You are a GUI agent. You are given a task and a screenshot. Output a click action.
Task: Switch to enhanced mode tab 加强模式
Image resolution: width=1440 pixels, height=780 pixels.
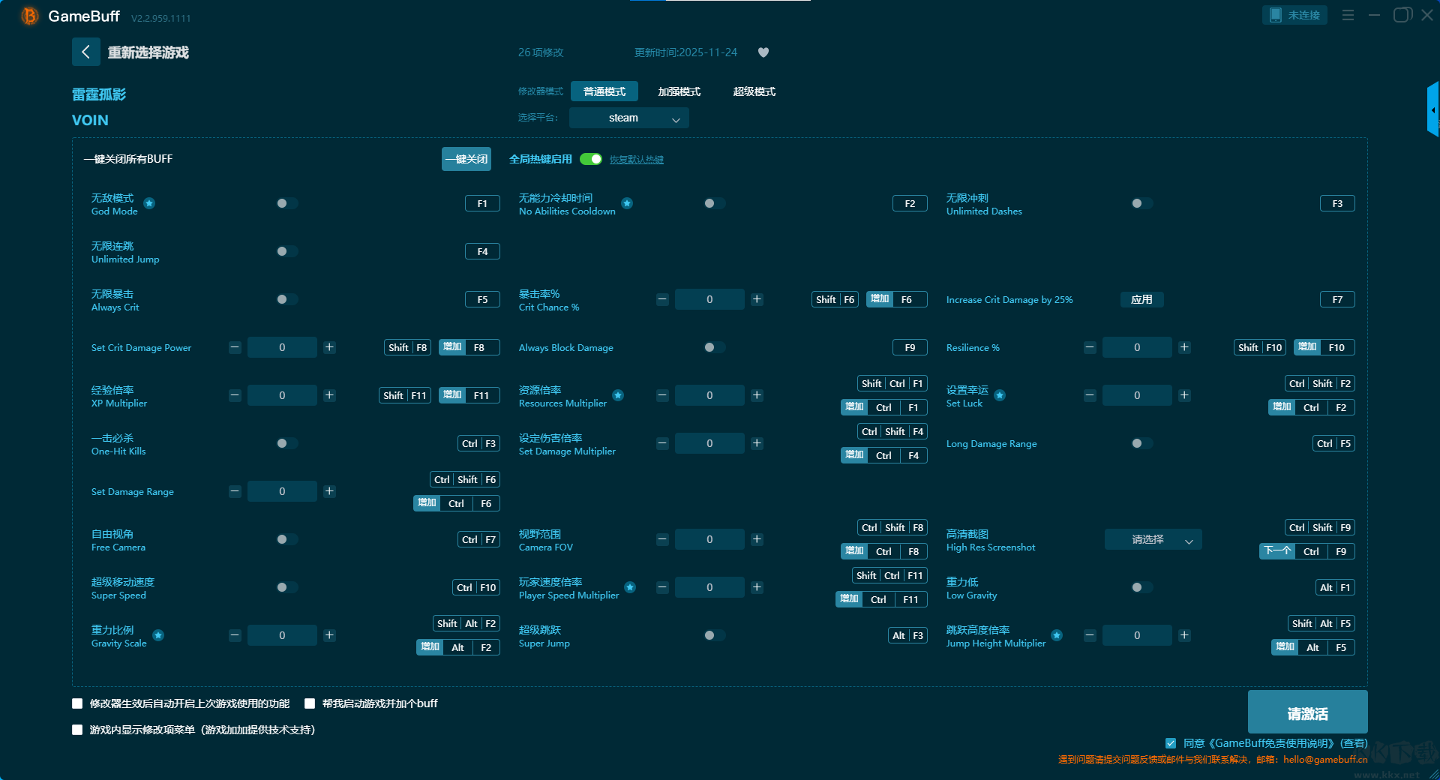(x=679, y=91)
